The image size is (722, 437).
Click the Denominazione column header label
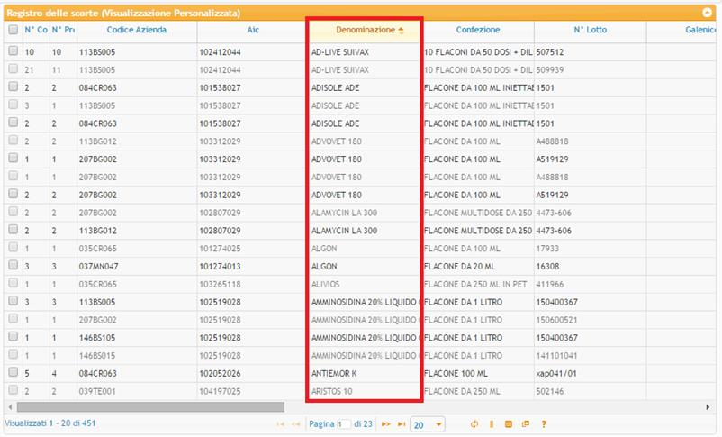[366, 30]
